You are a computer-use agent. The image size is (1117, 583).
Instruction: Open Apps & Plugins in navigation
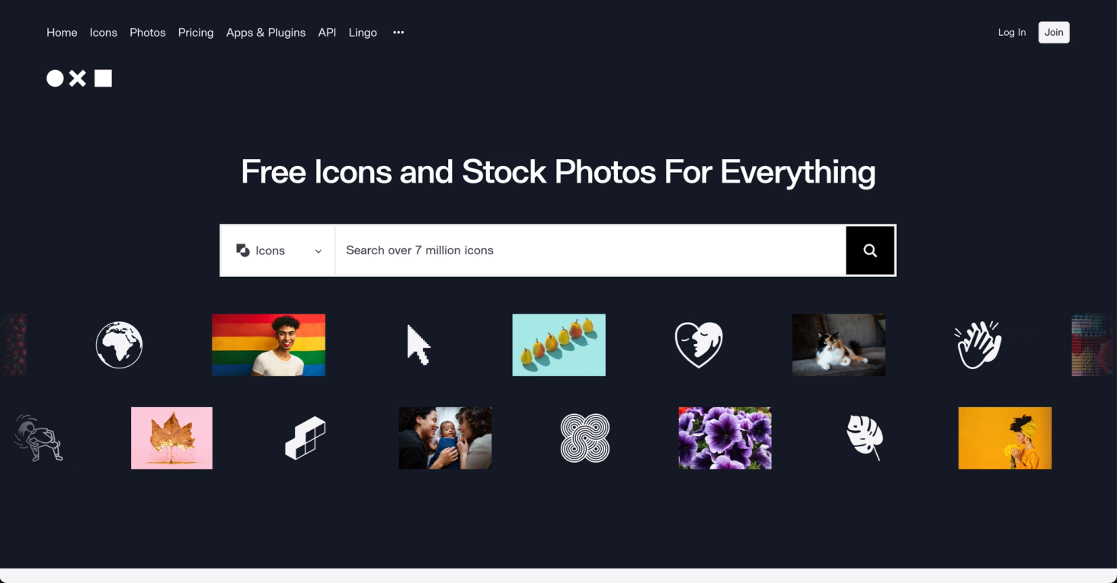pyautogui.click(x=266, y=33)
